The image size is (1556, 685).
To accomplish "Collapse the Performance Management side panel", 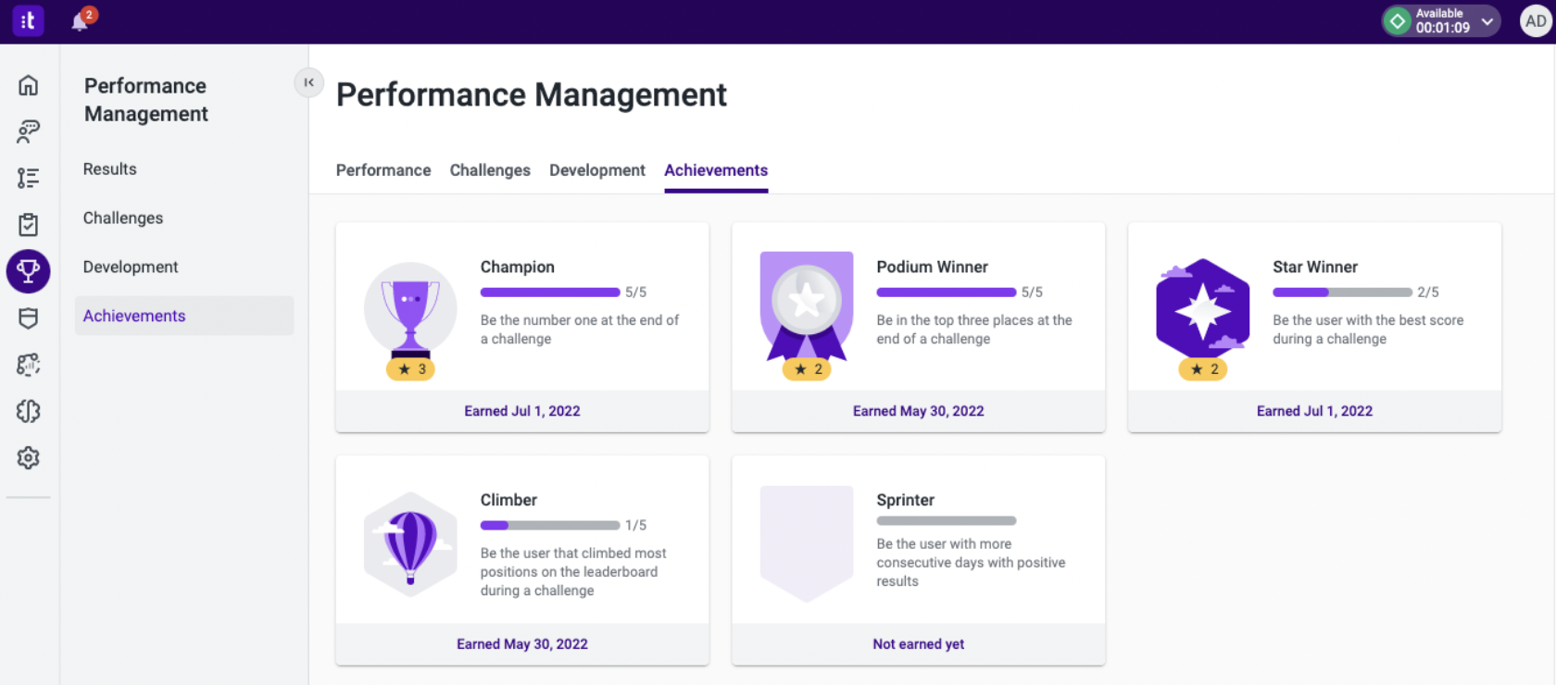I will pos(308,82).
